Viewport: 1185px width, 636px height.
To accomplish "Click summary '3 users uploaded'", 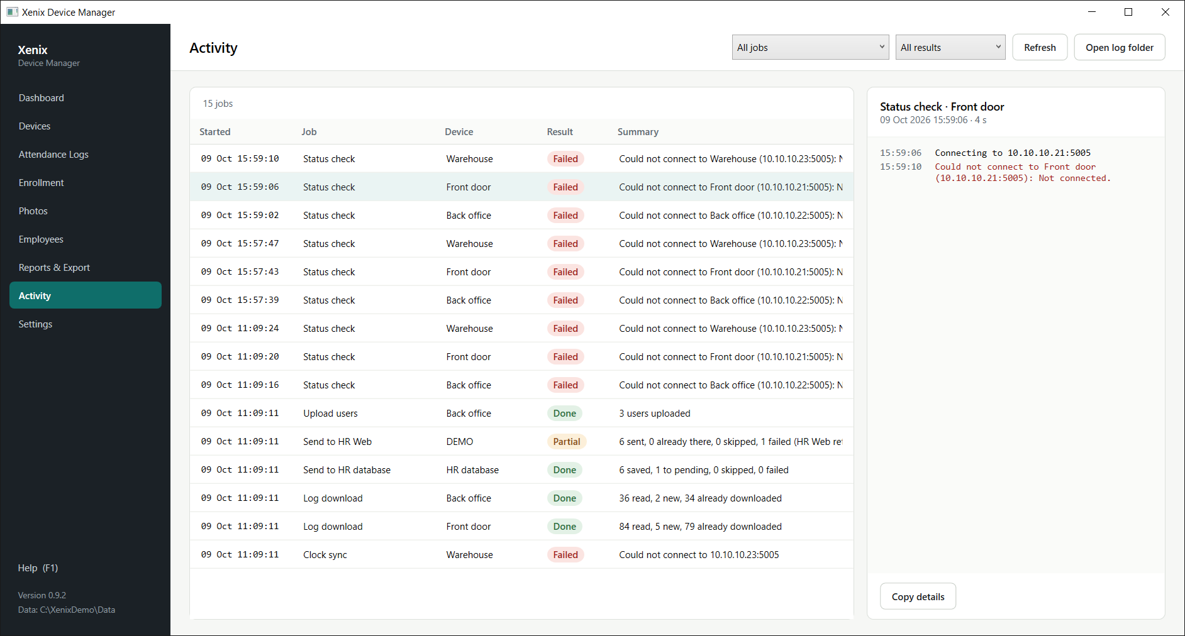I will point(655,414).
